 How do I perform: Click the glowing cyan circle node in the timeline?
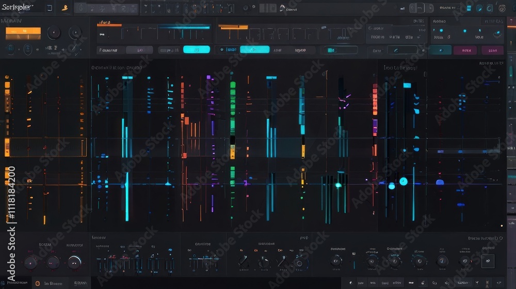pyautogui.click(x=404, y=181)
